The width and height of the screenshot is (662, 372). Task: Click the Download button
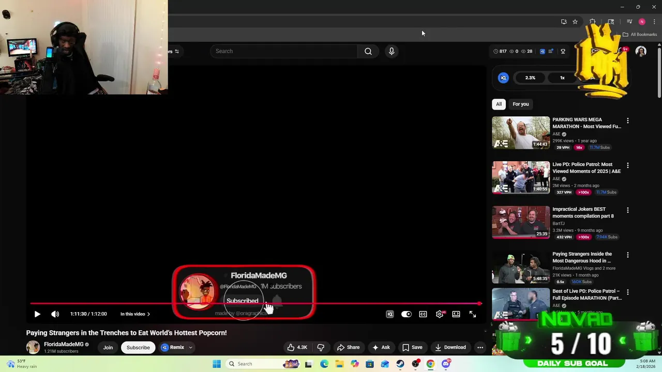(x=450, y=347)
